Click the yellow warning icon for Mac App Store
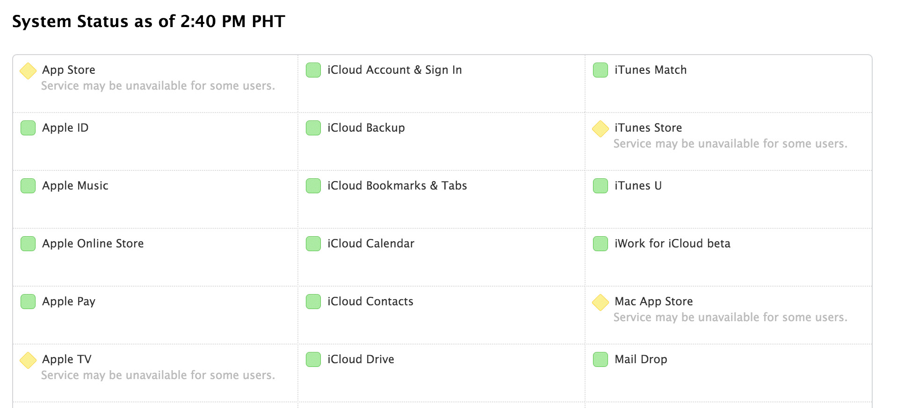Viewport: 897px width, 408px height. point(600,302)
